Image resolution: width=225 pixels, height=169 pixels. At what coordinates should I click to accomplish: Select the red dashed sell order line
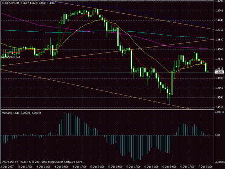tap(107, 59)
